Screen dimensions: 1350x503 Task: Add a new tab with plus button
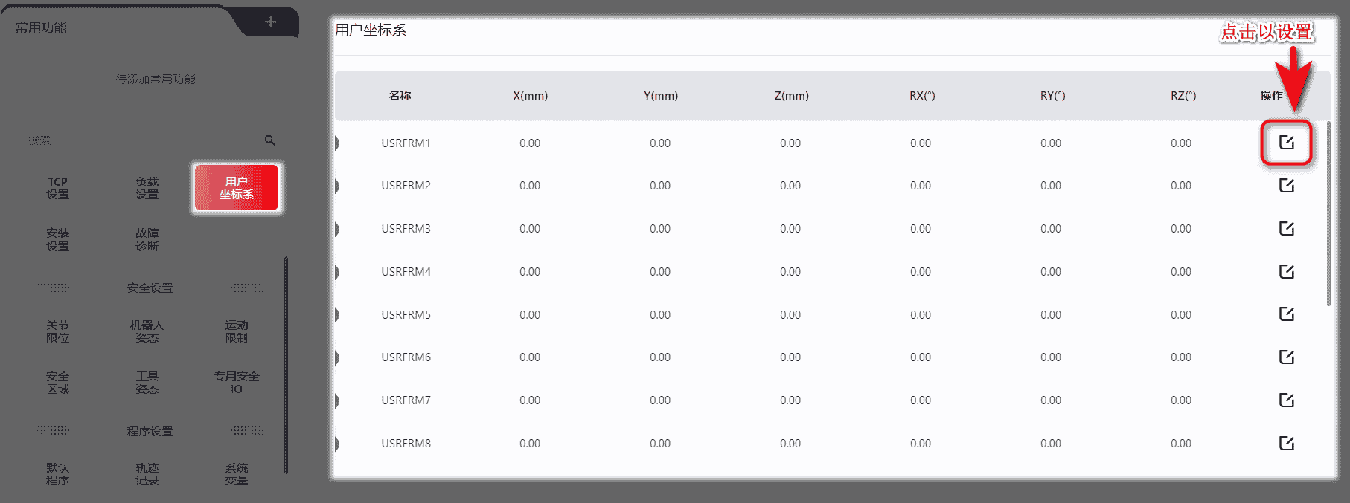pyautogui.click(x=270, y=22)
